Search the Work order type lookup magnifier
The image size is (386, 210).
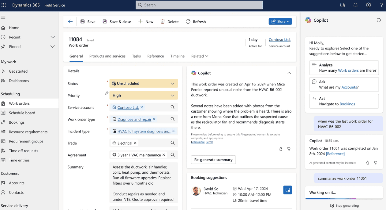pyautogui.click(x=173, y=119)
